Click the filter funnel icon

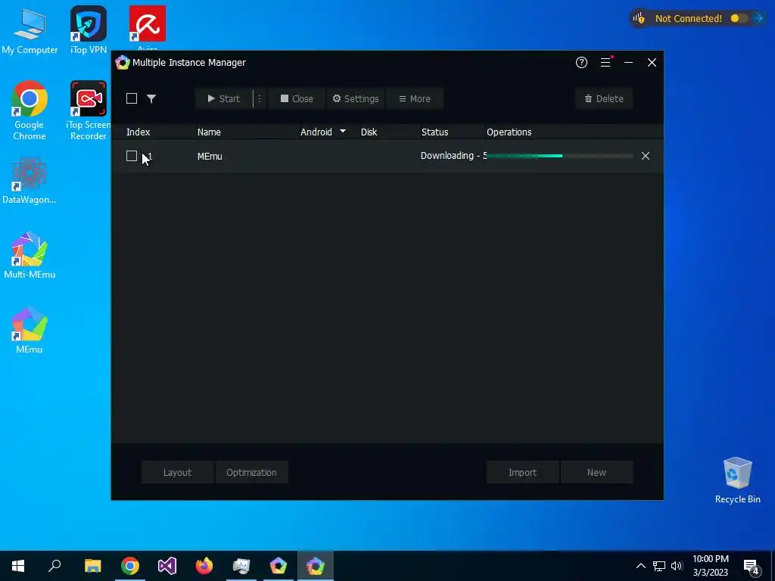pyautogui.click(x=151, y=98)
